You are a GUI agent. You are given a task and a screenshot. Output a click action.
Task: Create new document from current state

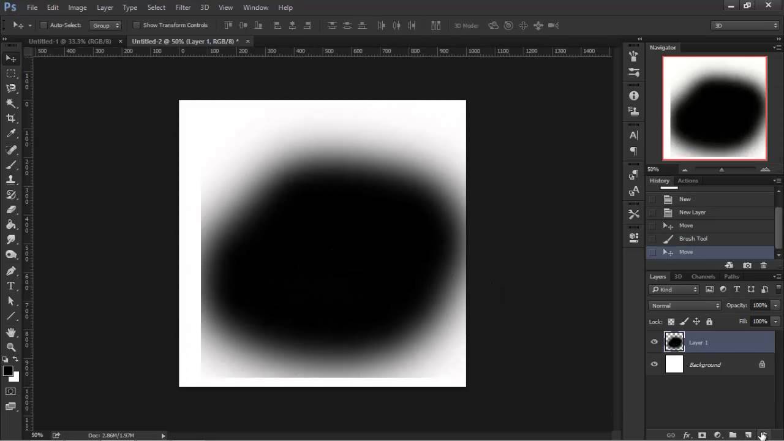729,265
